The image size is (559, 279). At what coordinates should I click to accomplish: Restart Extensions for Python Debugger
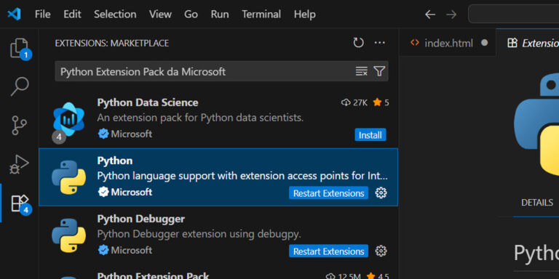(328, 251)
